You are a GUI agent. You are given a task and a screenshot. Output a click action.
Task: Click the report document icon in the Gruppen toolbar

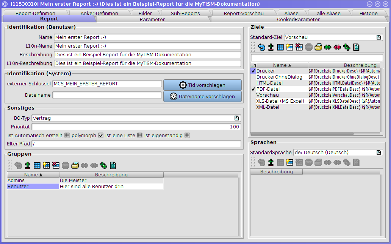(113, 165)
